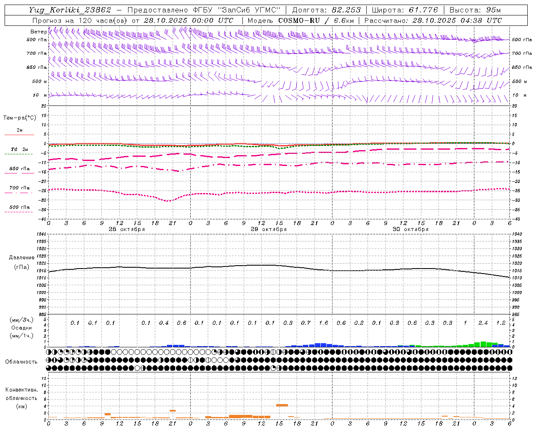
Task: Click the date label 30 октября
Action: point(411,229)
